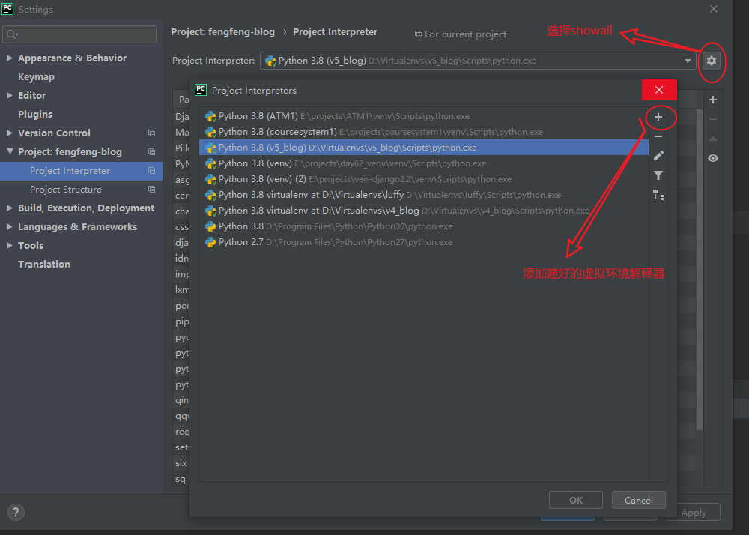Click the search magnifier icon in settings
Screen dimensions: 749x535
pos(12,34)
